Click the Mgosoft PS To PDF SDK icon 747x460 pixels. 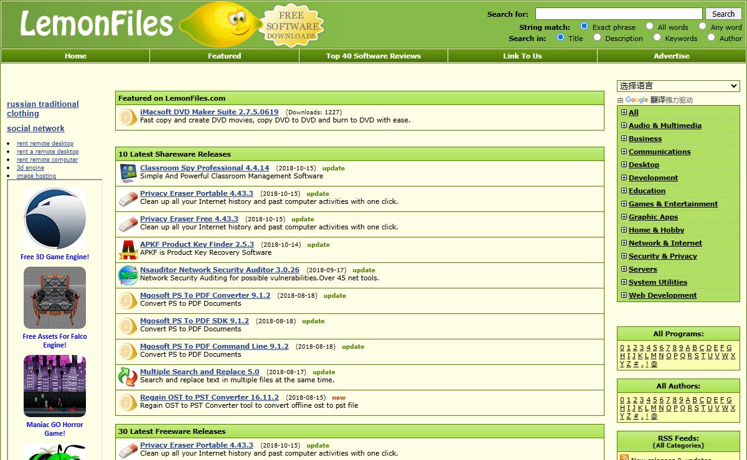(x=128, y=326)
